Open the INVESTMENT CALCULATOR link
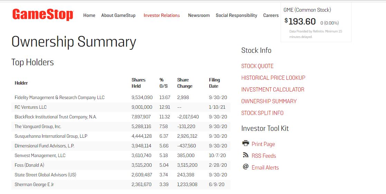This screenshot has height=194, width=386. pyautogui.click(x=273, y=89)
